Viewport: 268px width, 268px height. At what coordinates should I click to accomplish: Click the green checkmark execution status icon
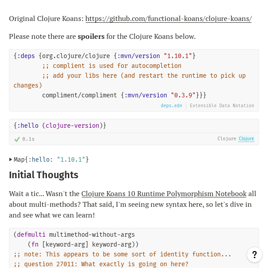point(17,139)
